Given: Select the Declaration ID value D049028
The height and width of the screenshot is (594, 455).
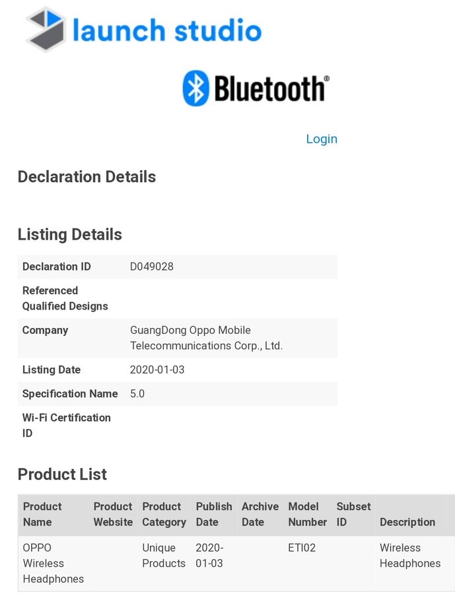Looking at the screenshot, I should click(x=152, y=267).
